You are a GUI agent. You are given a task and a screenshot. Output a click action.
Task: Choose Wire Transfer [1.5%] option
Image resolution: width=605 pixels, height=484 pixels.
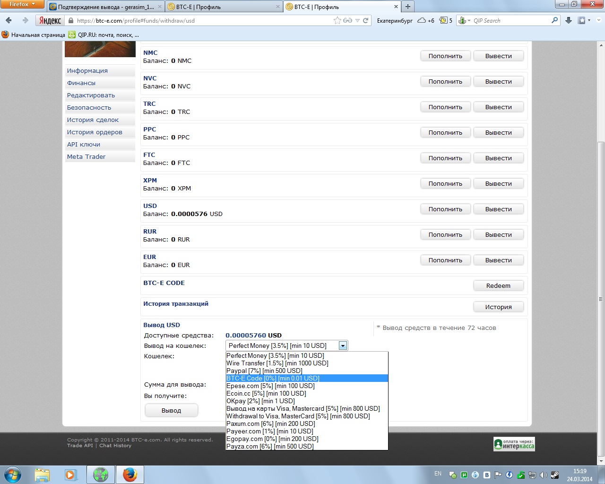pyautogui.click(x=307, y=363)
